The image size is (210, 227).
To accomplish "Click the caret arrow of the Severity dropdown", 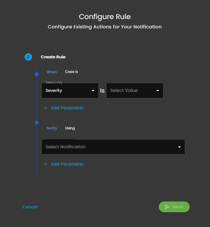I will click(93, 91).
